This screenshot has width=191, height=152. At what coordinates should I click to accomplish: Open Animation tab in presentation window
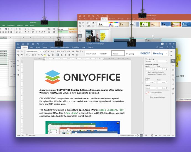coord(121,19)
